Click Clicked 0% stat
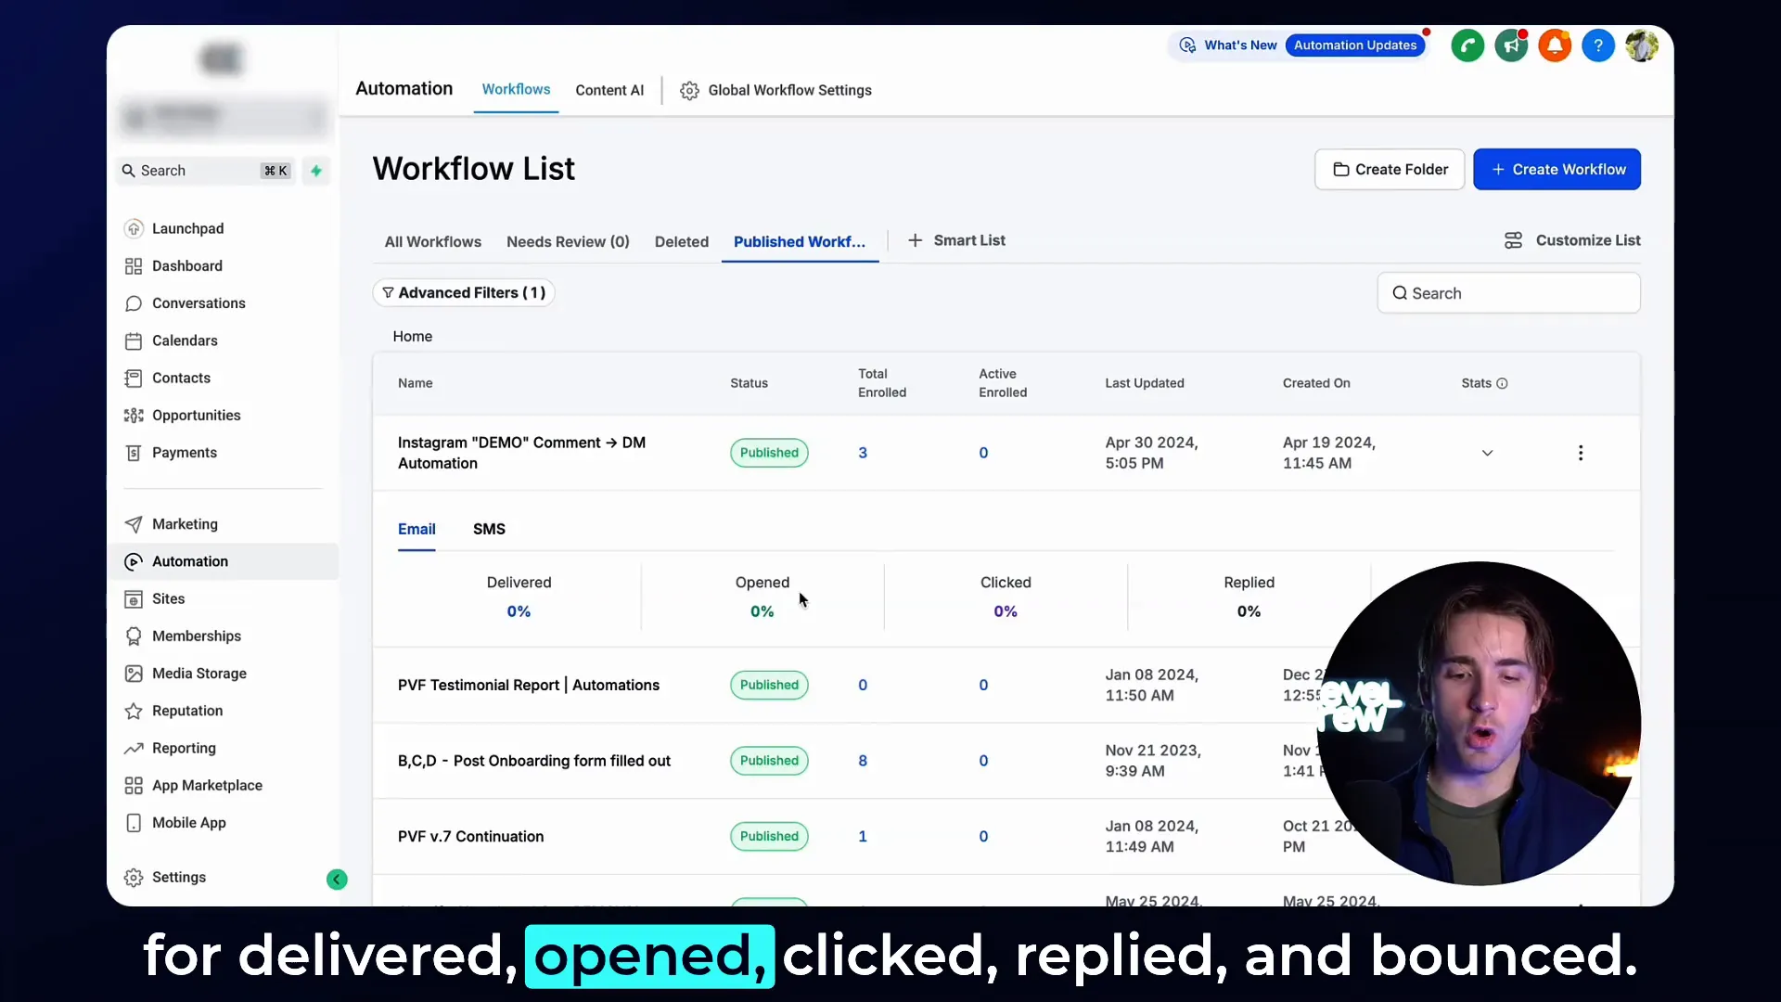Screen dimensions: 1781x1002 click(1006, 611)
